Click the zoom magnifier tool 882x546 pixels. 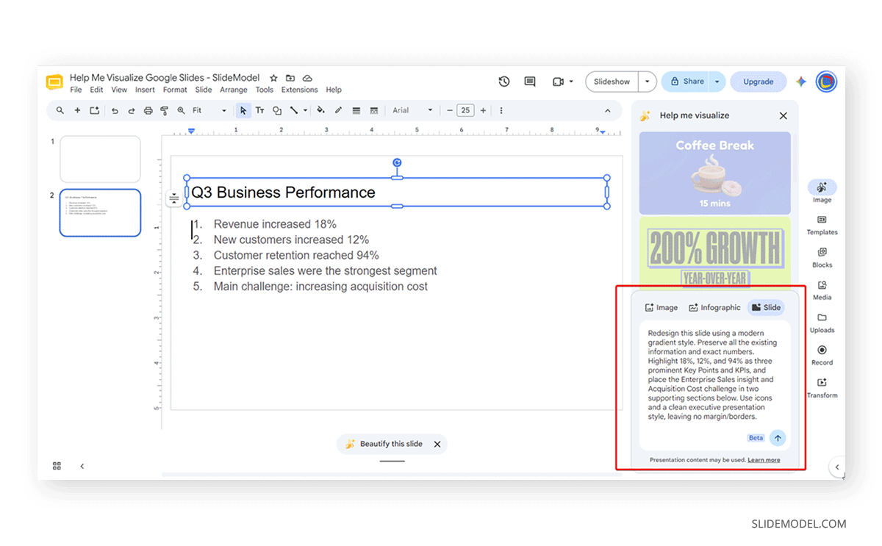pyautogui.click(x=181, y=110)
